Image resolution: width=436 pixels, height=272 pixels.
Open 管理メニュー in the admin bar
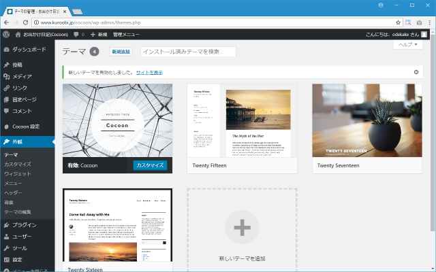coord(126,35)
